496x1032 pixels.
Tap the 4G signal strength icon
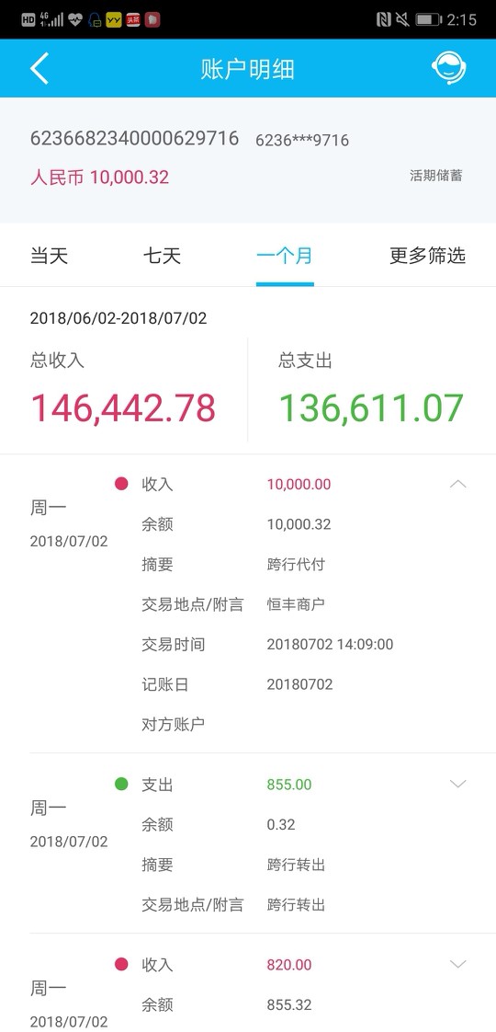coord(52,19)
